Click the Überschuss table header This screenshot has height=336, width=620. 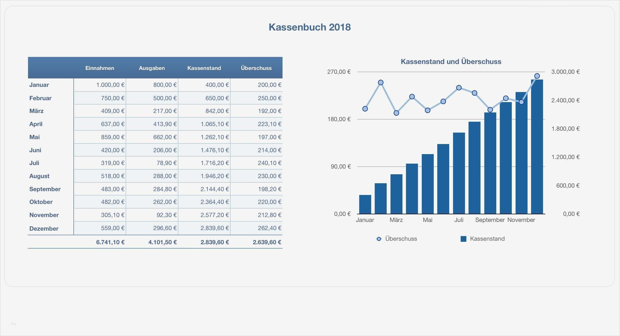[256, 68]
